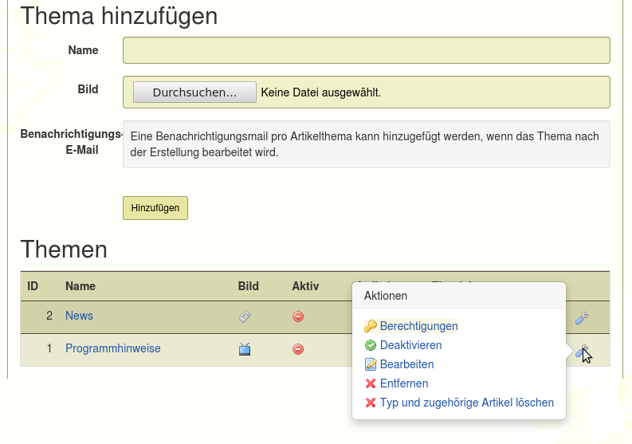Open the News topic link
Viewport: 632px width, 444px height.
click(79, 316)
